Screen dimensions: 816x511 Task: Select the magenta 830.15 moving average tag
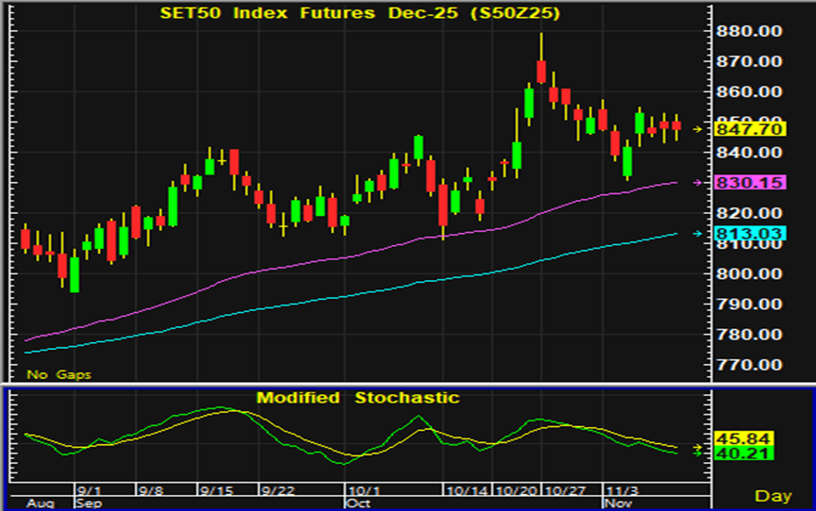point(750,183)
